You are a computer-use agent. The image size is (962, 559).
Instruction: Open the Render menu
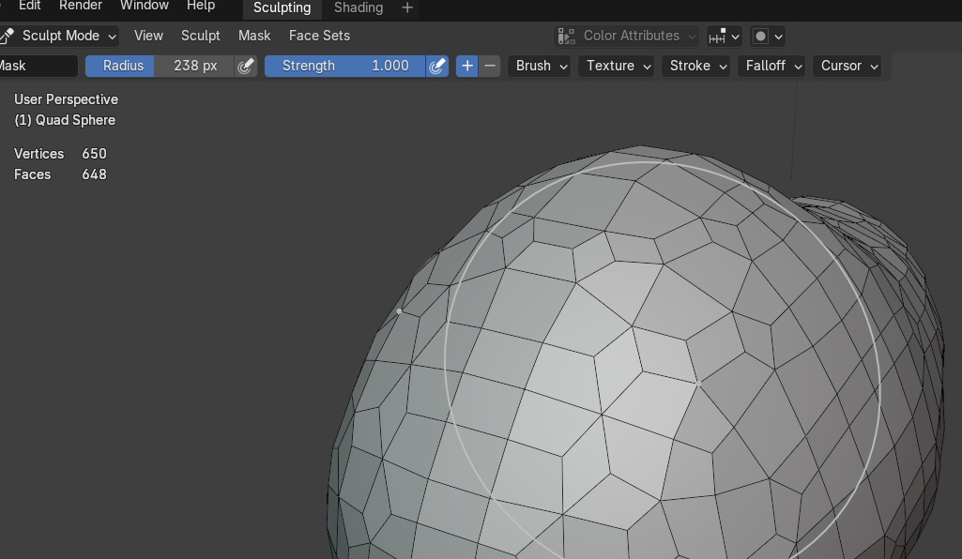81,7
